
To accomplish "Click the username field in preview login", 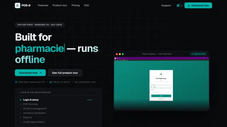I will [161, 86].
